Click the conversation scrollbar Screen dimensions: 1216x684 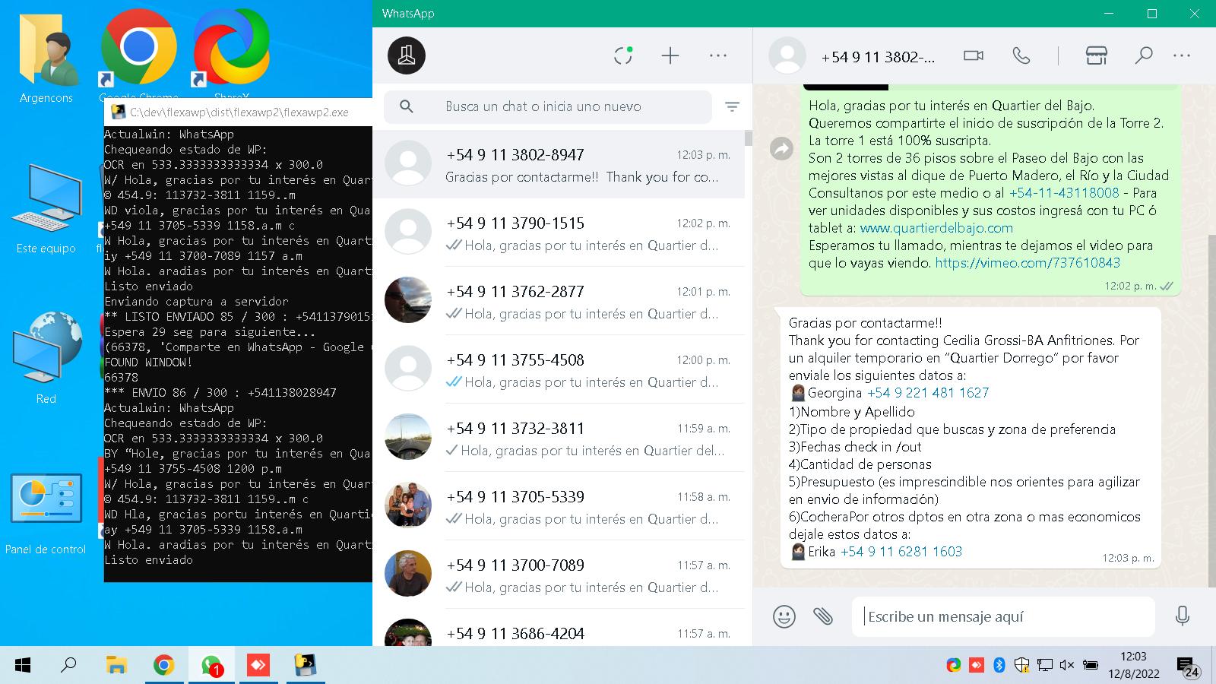pos(1212,410)
